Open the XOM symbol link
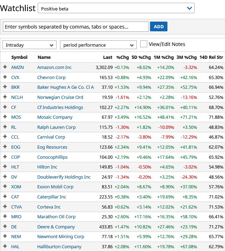The height and width of the screenshot is (251, 225). (x=16, y=187)
